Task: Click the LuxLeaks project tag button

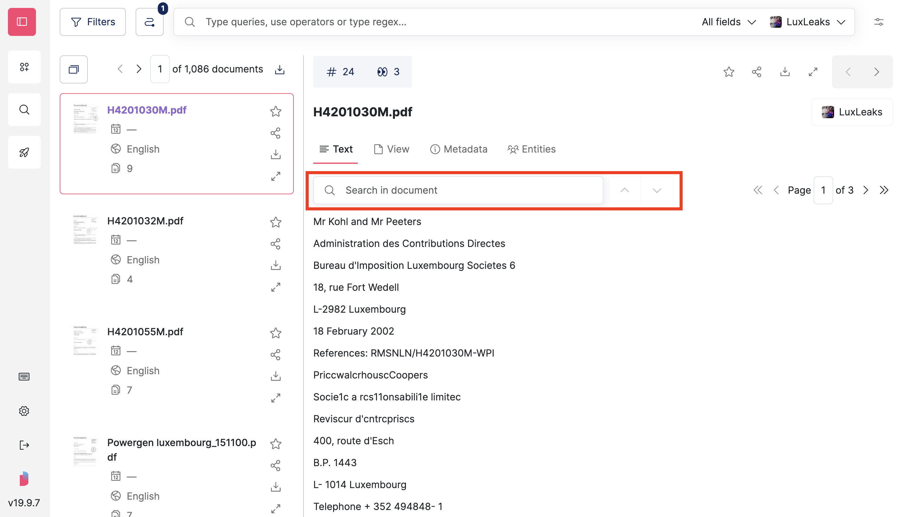Action: [x=852, y=112]
